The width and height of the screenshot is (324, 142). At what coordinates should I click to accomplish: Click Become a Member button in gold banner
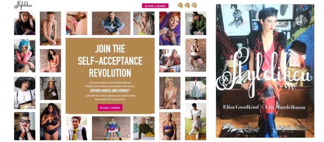click(110, 107)
